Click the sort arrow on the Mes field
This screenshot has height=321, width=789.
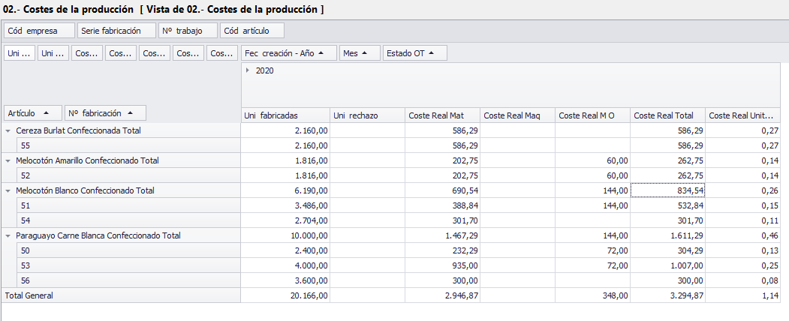(366, 53)
